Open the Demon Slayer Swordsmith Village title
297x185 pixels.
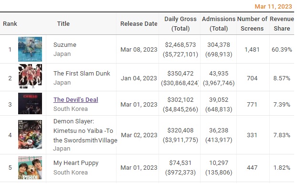click(85, 131)
